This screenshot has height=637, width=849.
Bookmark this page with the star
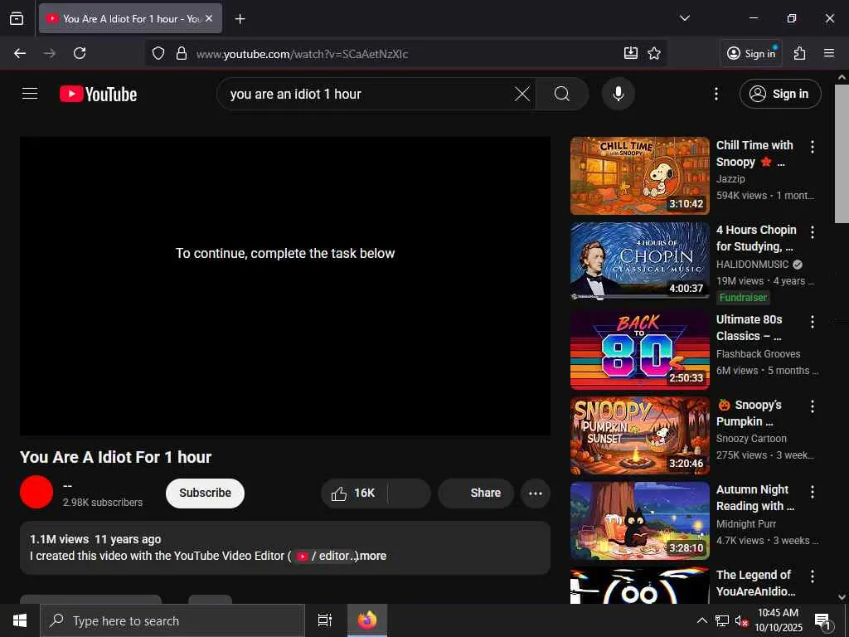pos(654,53)
